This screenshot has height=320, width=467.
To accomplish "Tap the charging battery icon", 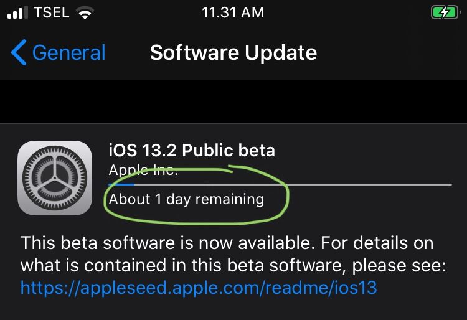I will [445, 13].
